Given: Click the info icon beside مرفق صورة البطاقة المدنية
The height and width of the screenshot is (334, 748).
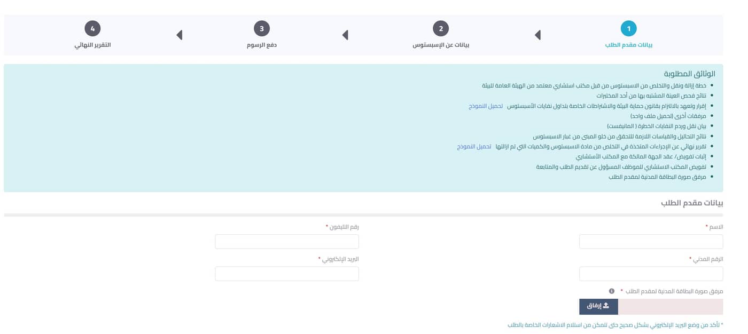Looking at the screenshot, I should [612, 291].
